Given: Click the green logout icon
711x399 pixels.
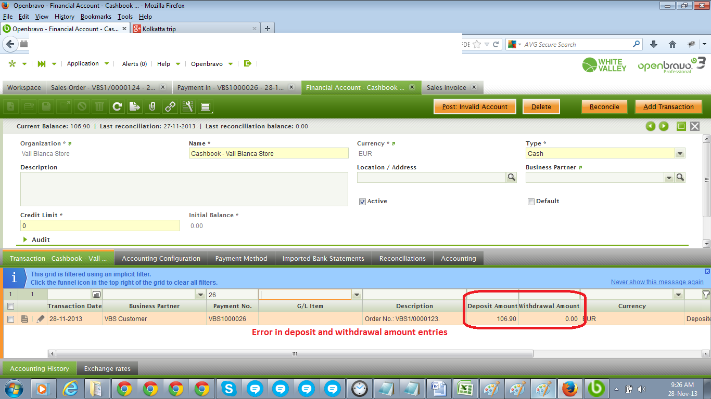Looking at the screenshot, I should (x=248, y=63).
